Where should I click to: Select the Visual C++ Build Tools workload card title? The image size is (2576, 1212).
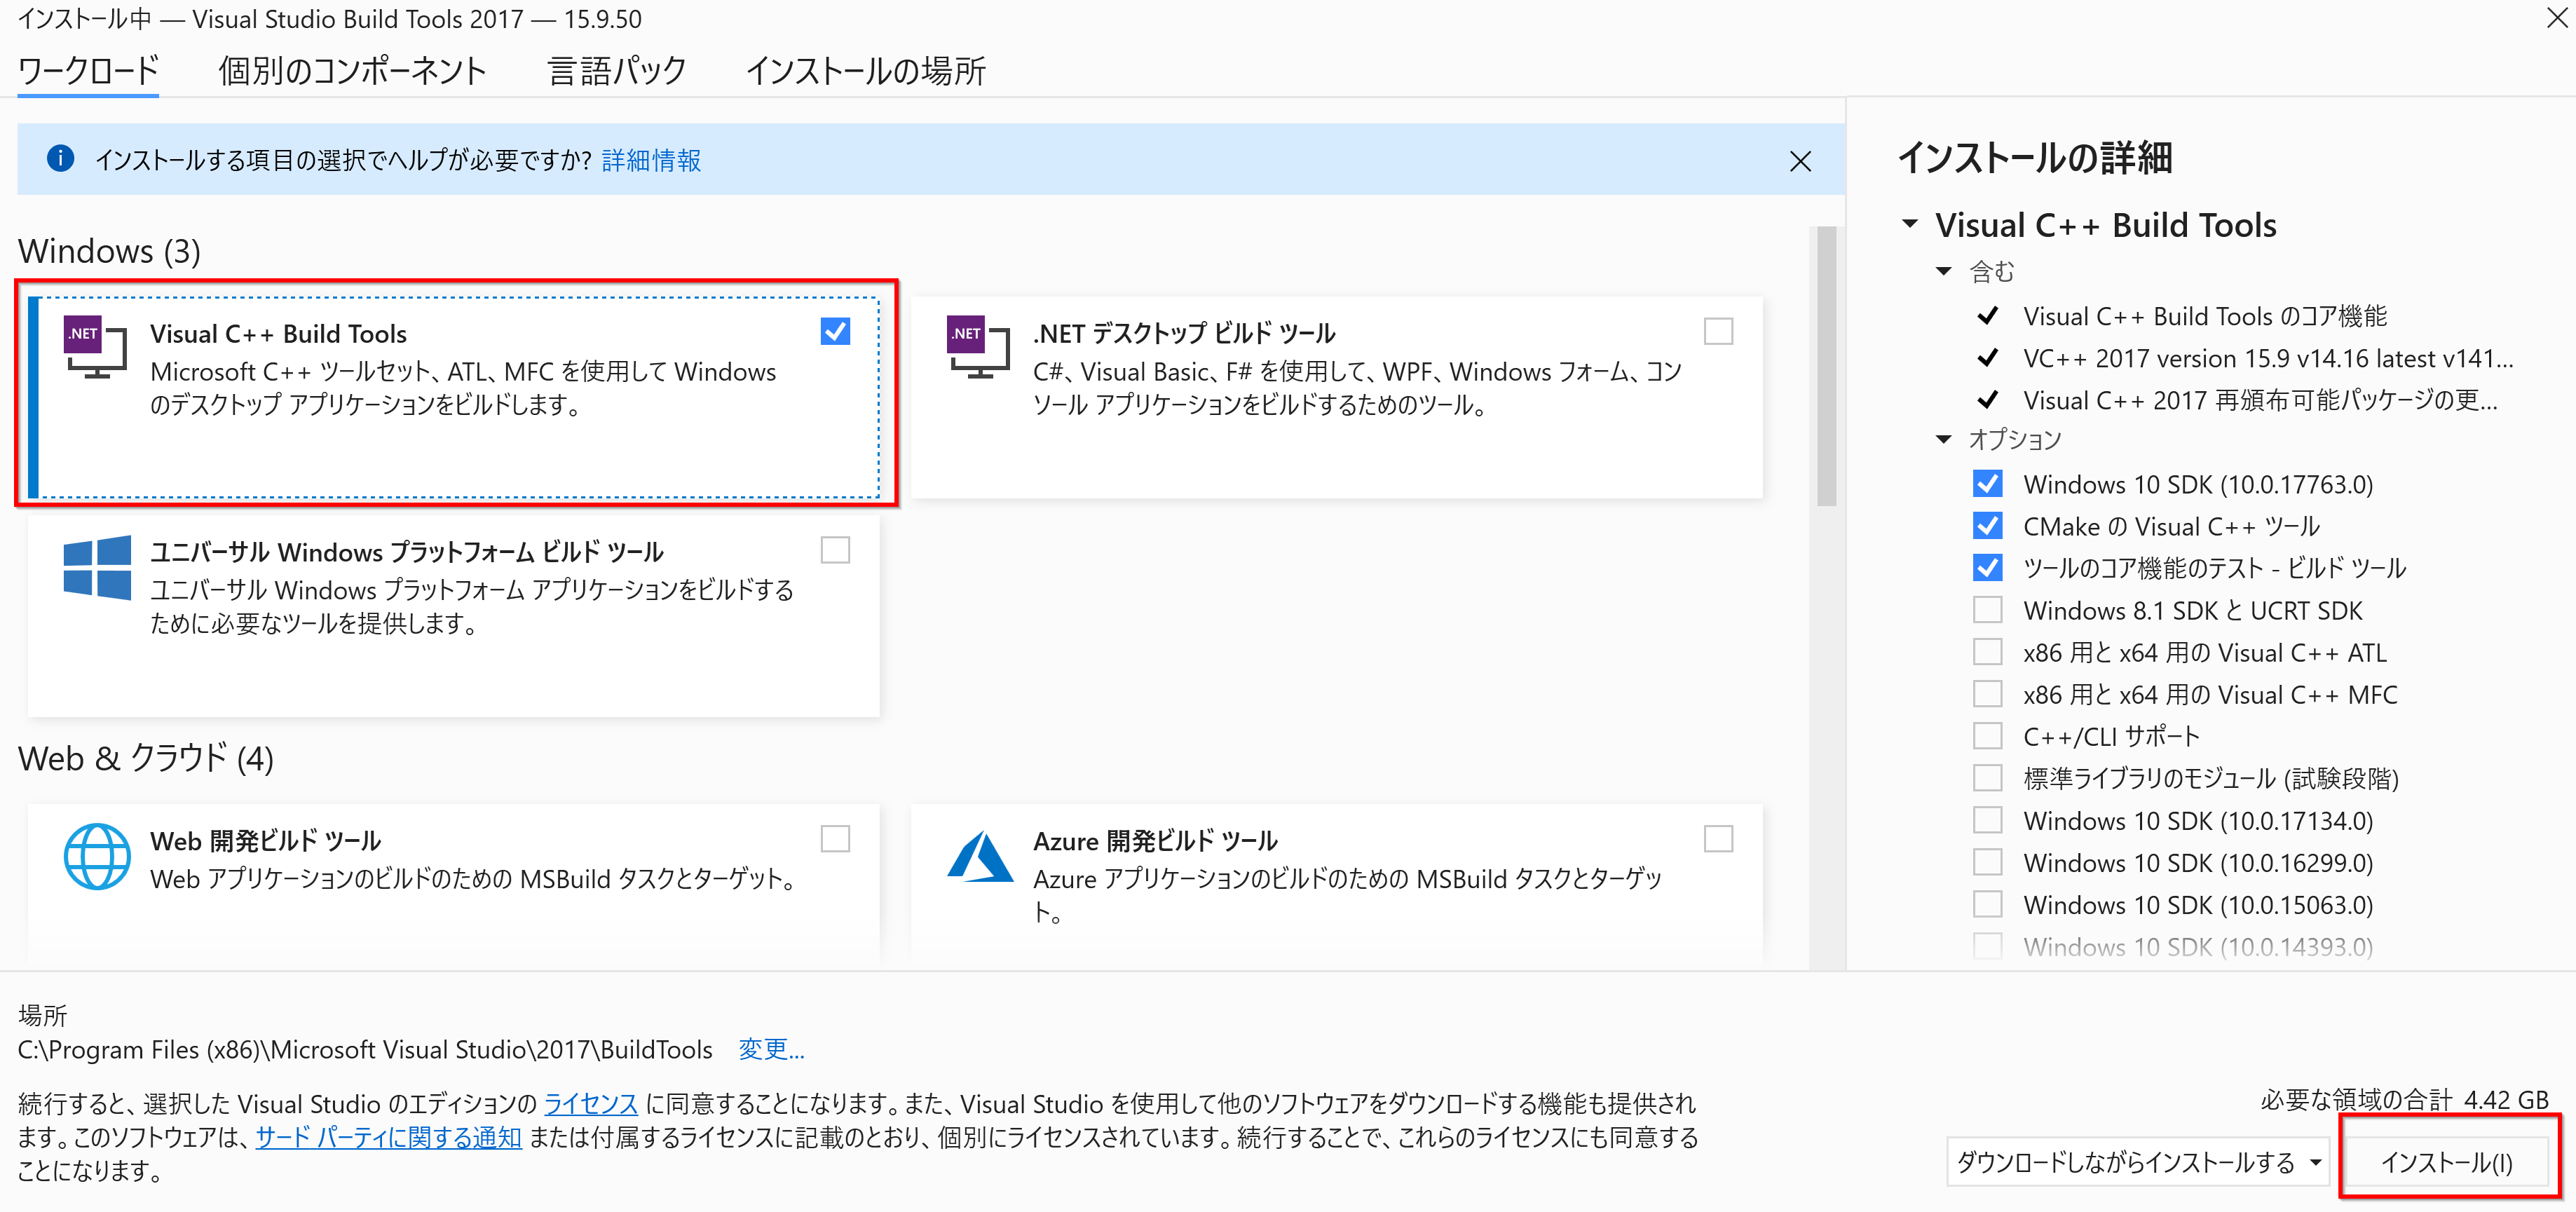(x=278, y=333)
